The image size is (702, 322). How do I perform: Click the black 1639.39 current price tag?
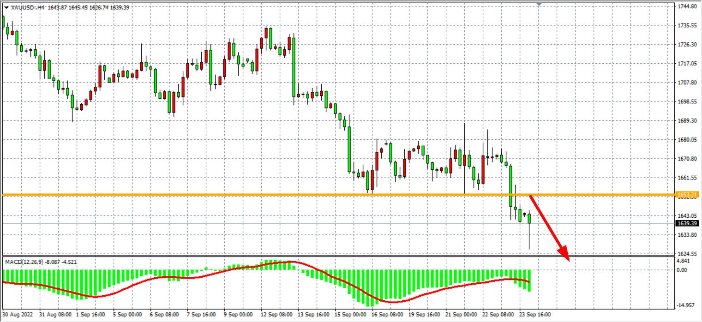tap(687, 223)
